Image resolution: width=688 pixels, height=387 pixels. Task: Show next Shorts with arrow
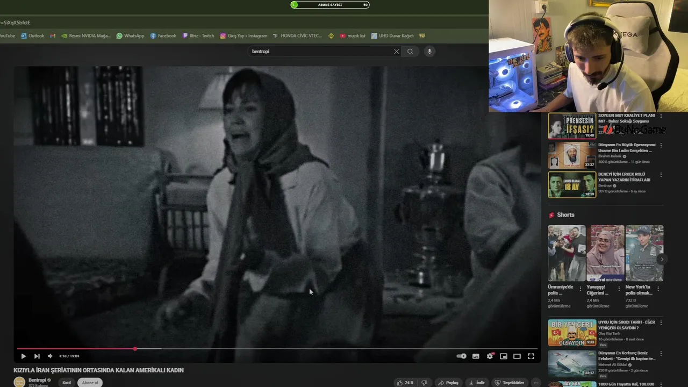[x=662, y=259]
